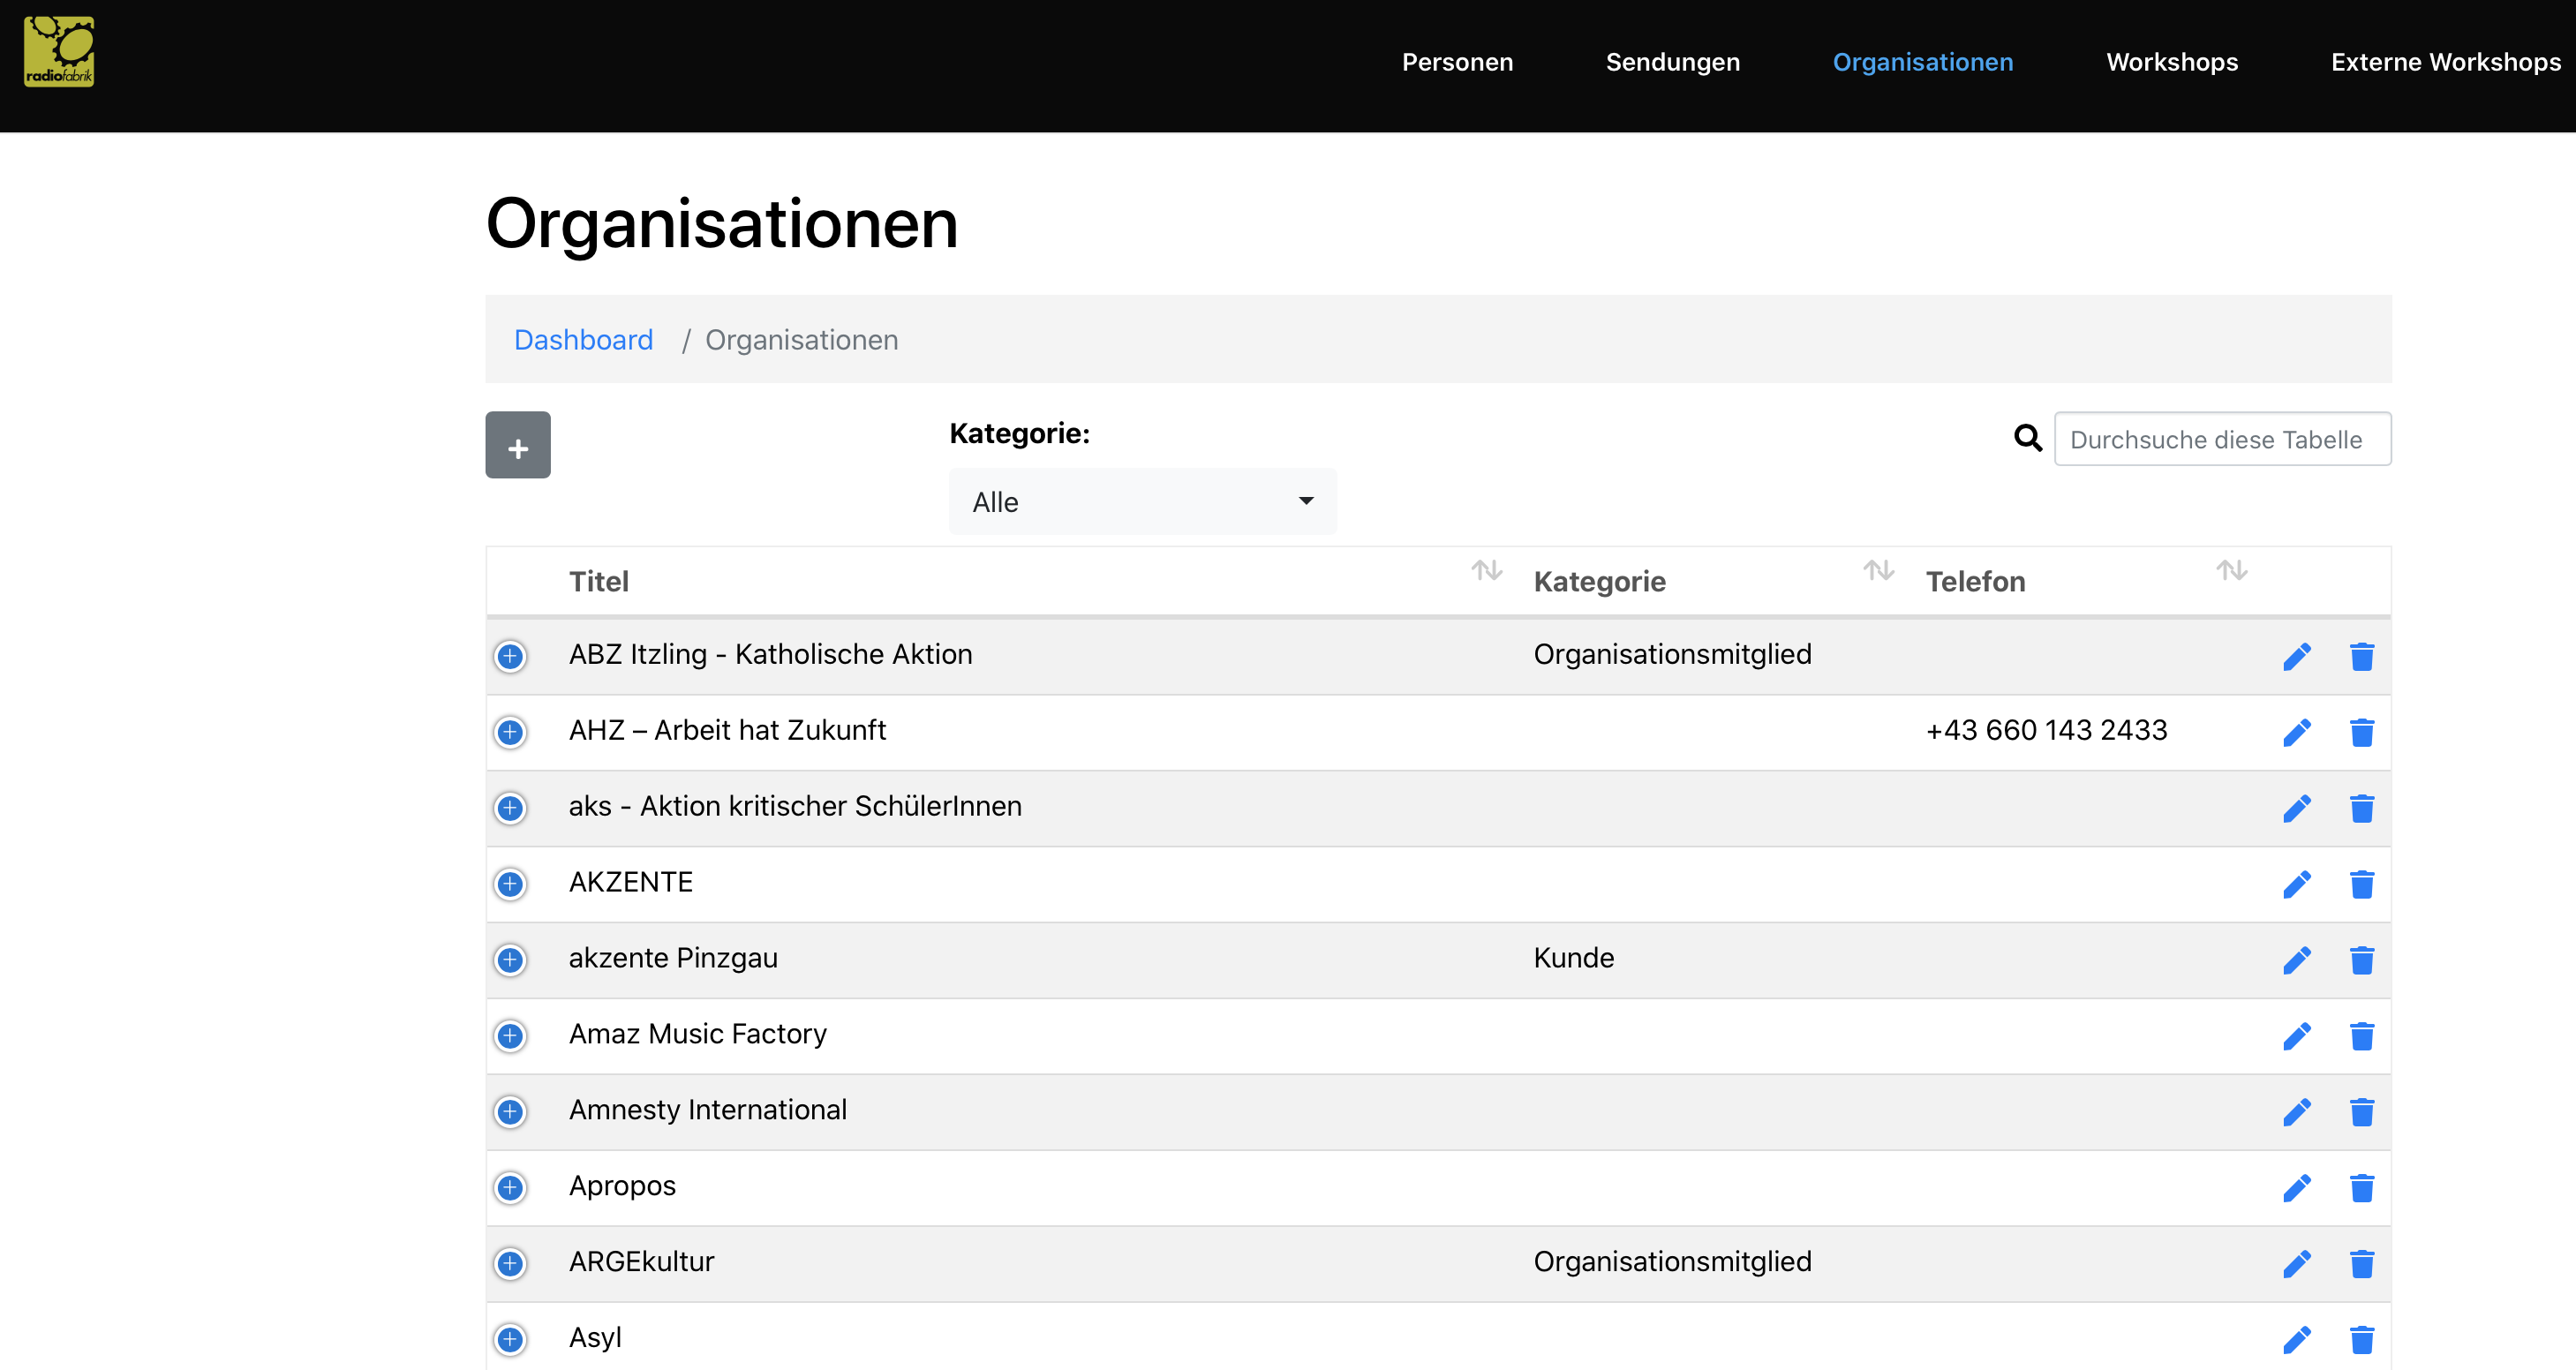Follow the Dashboard breadcrumb link

click(583, 340)
